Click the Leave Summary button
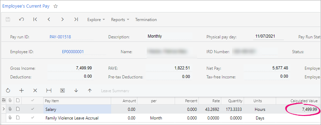Screen dimensions: 321x125 [x=115, y=91]
